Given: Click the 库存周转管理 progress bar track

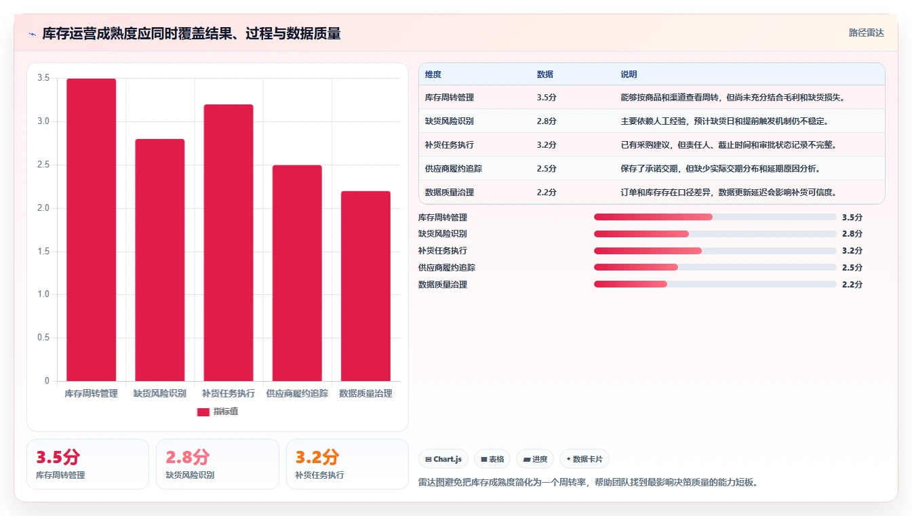Looking at the screenshot, I should (x=715, y=217).
